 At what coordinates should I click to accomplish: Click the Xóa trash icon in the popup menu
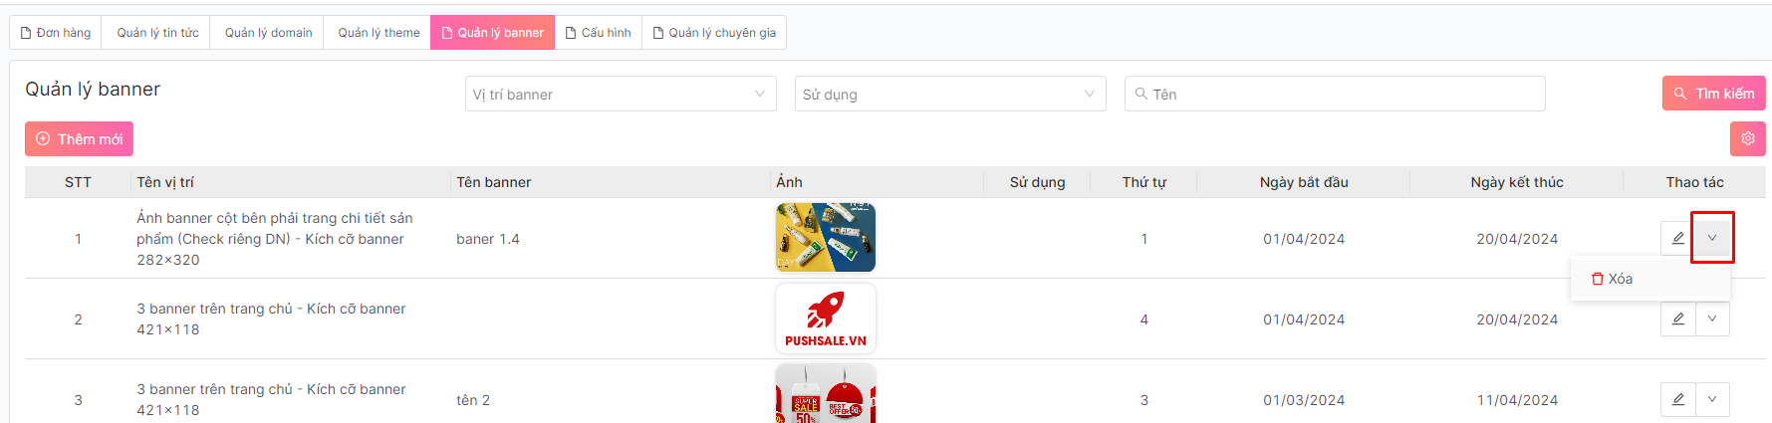[1598, 279]
